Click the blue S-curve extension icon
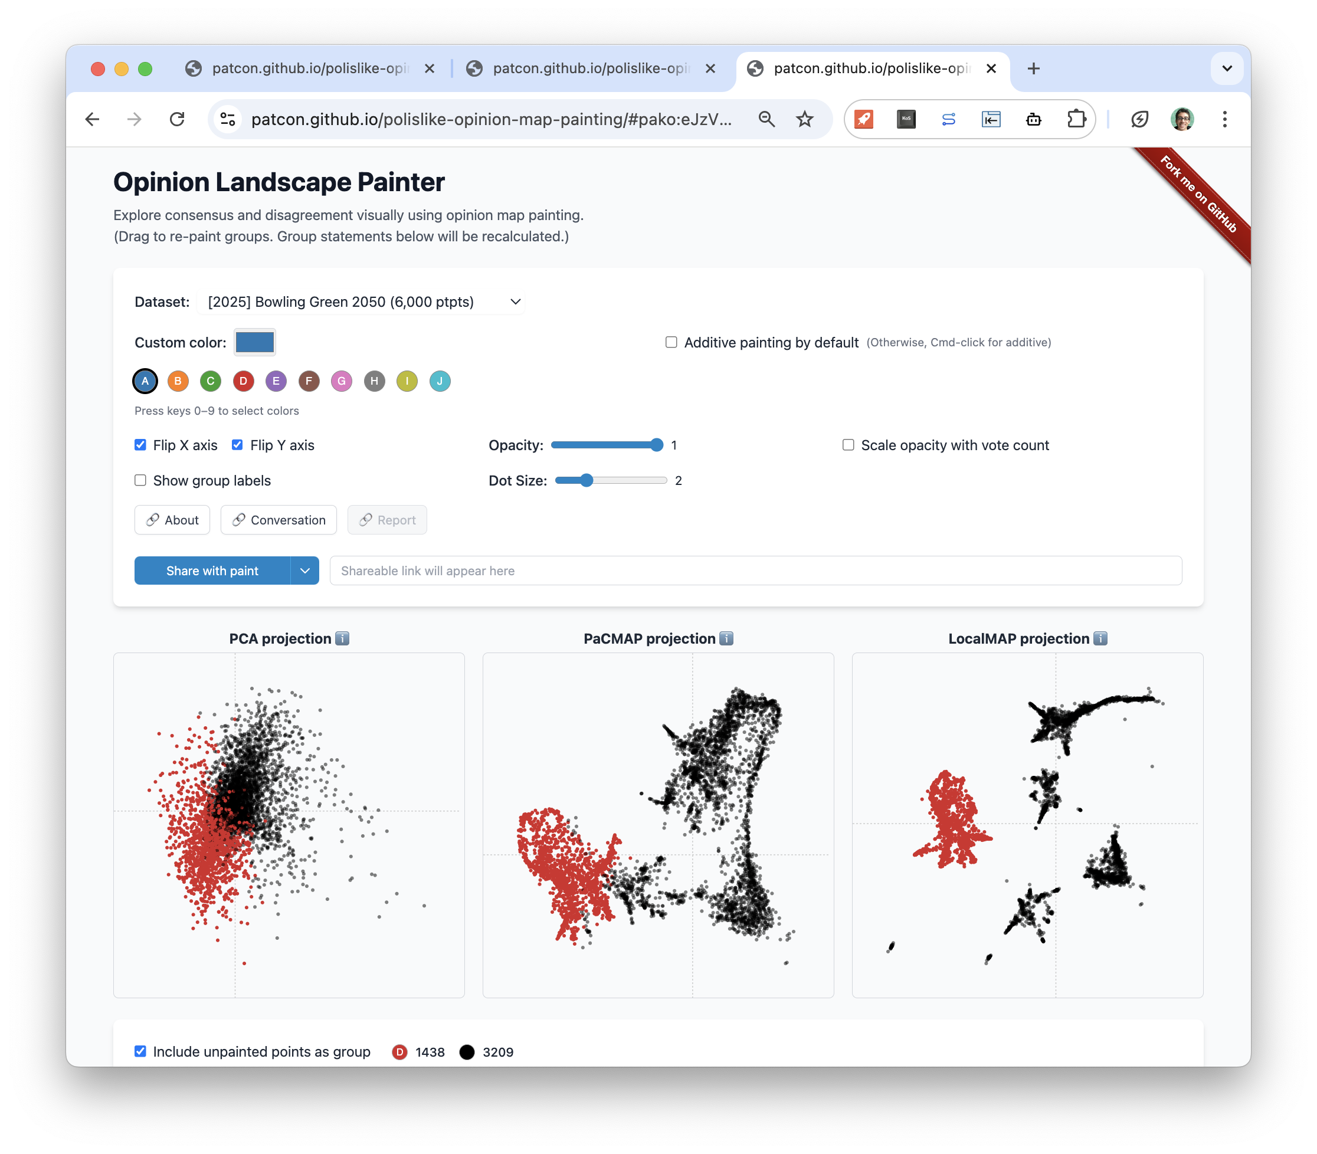1317x1154 pixels. (x=949, y=119)
